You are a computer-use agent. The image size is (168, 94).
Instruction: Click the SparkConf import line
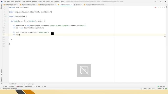pos(30,12)
